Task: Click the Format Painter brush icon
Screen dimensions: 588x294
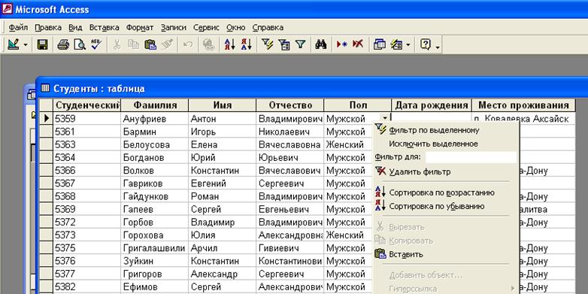Action: 167,44
